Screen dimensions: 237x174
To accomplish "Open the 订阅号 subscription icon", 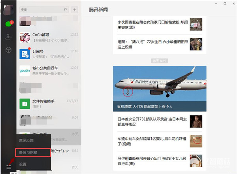I will [25, 54].
